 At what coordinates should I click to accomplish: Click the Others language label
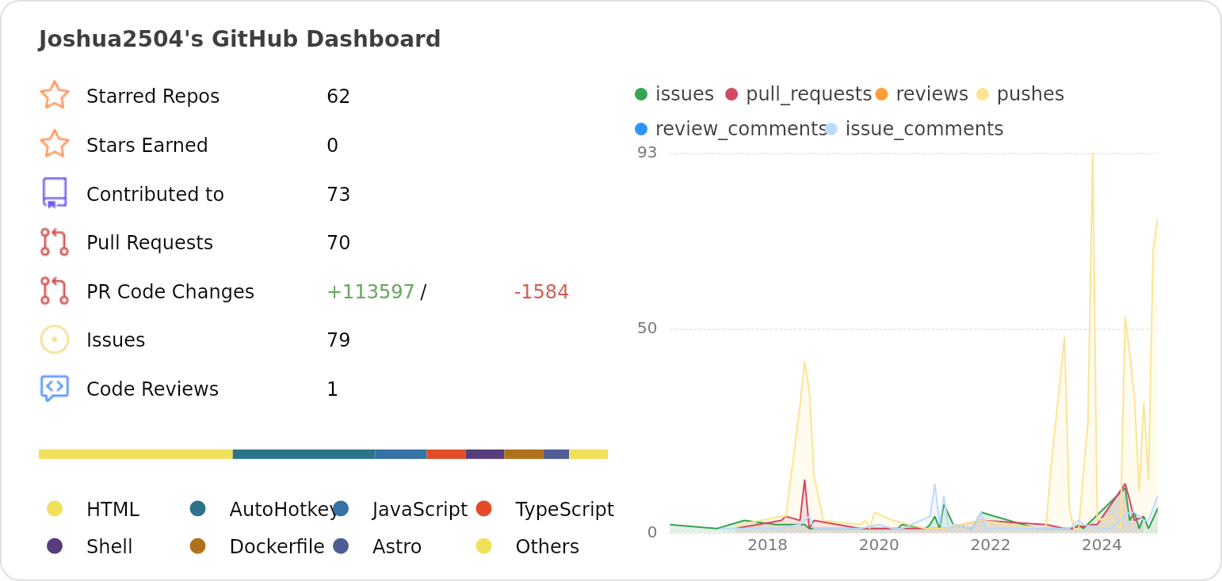(x=548, y=547)
